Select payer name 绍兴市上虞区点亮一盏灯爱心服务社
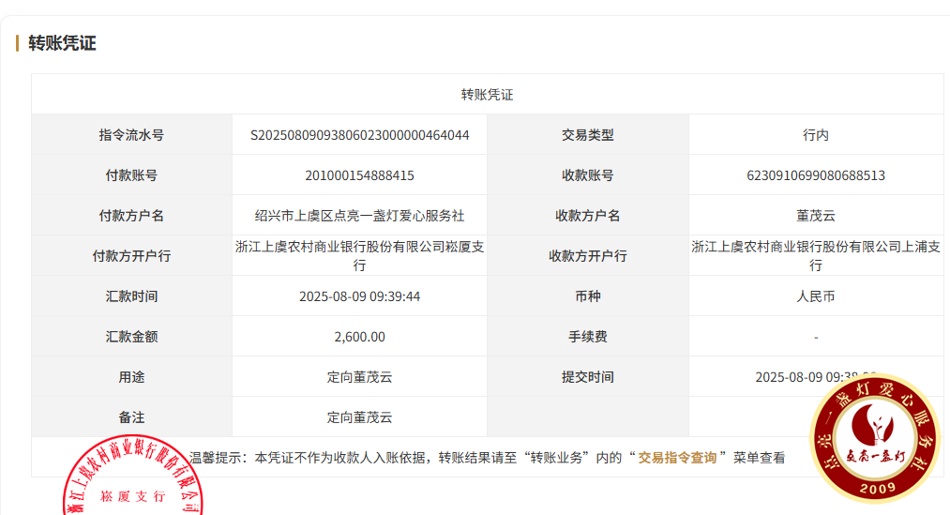The height and width of the screenshot is (515, 950). [360, 216]
